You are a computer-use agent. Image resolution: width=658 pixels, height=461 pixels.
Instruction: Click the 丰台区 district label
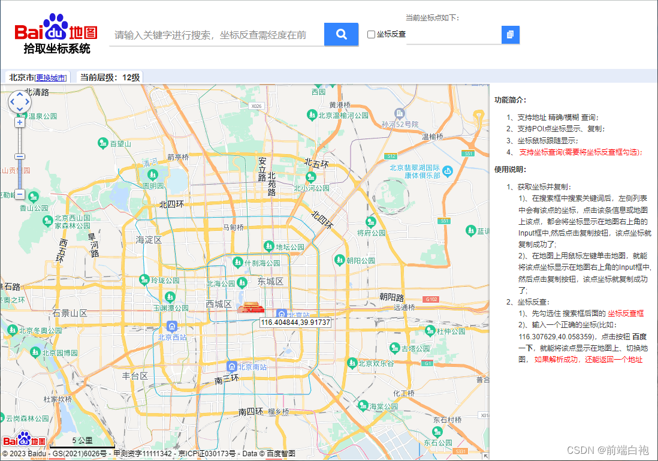tap(135, 376)
